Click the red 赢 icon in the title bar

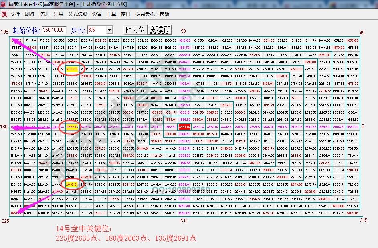3,4
